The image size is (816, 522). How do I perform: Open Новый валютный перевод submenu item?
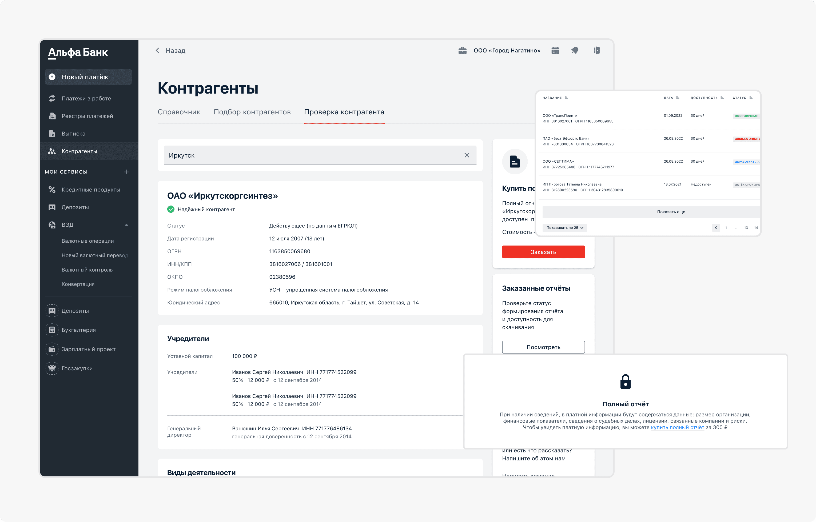point(95,255)
